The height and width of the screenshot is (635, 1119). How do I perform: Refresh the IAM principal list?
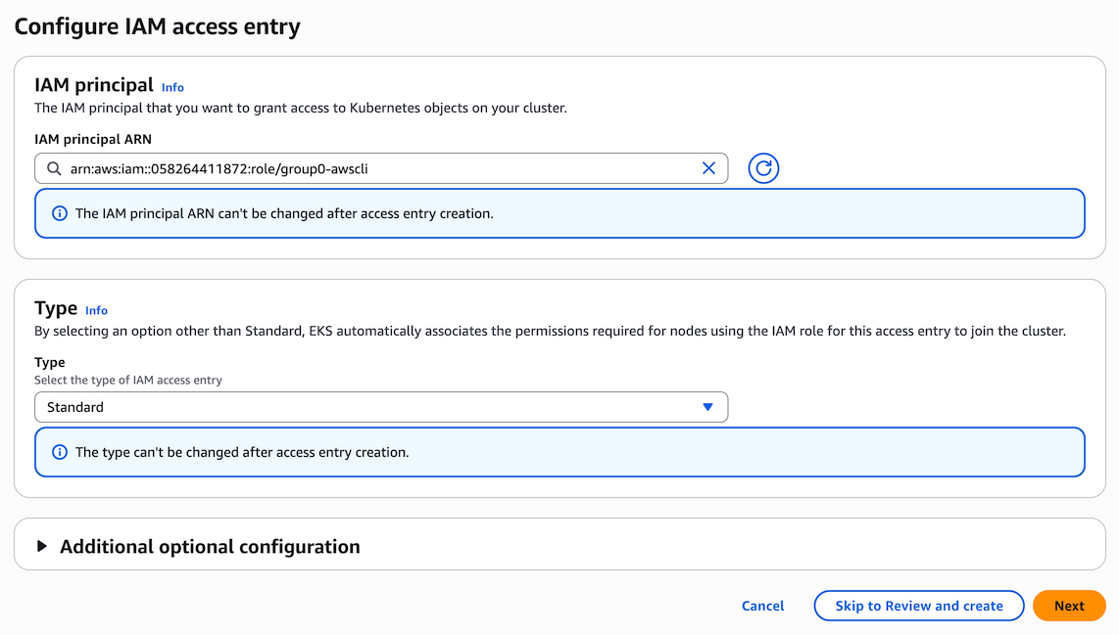click(763, 168)
